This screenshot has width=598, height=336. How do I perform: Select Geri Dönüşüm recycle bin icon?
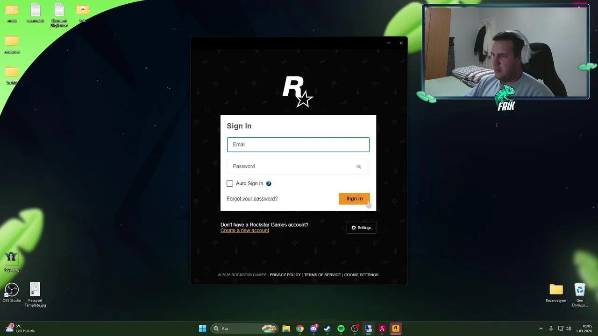click(580, 294)
